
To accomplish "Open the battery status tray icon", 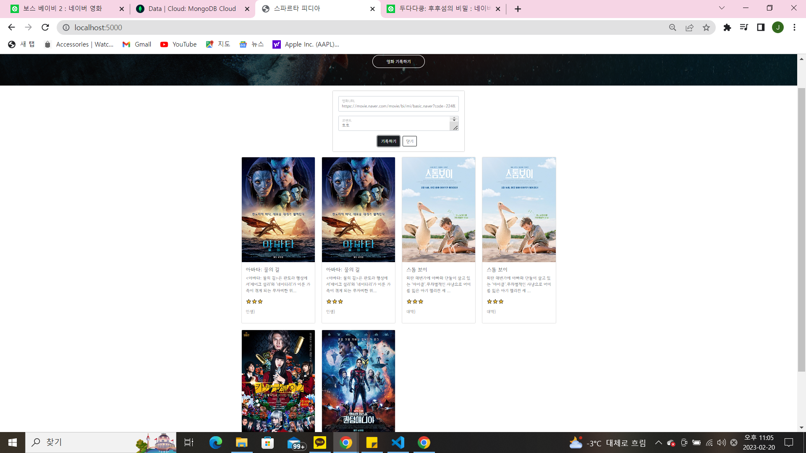I will coord(696,443).
